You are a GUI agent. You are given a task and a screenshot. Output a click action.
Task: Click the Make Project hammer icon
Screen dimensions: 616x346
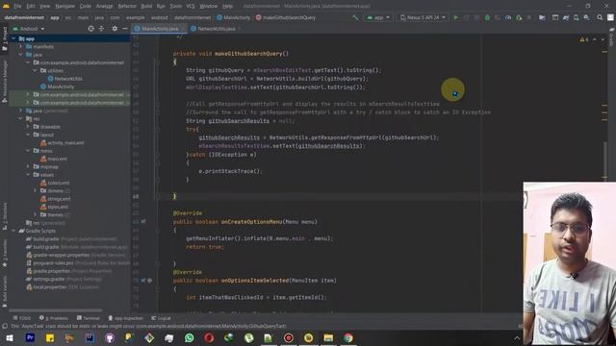(x=355, y=17)
